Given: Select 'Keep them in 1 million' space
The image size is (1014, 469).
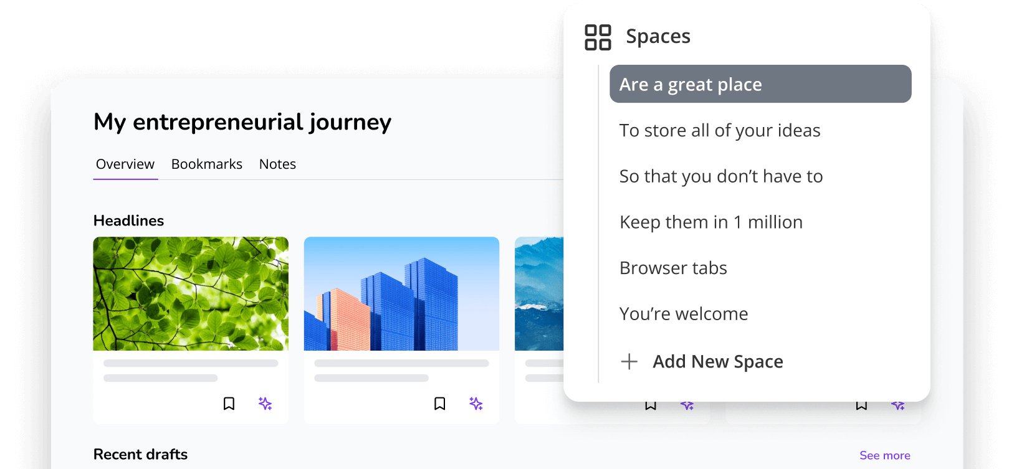Looking at the screenshot, I should 711,222.
